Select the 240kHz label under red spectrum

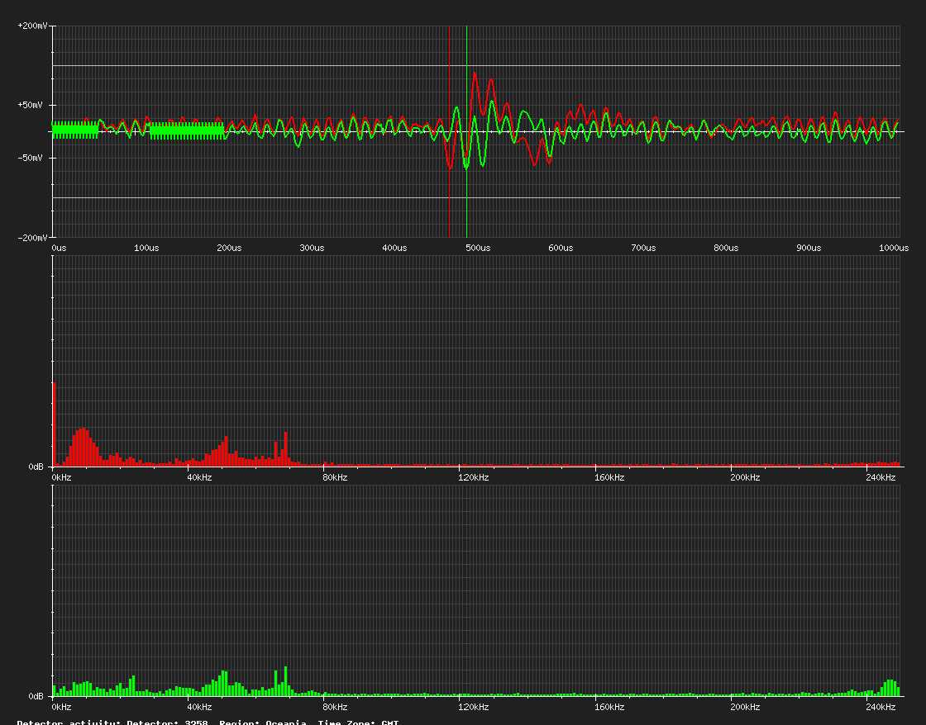pyautogui.click(x=881, y=477)
